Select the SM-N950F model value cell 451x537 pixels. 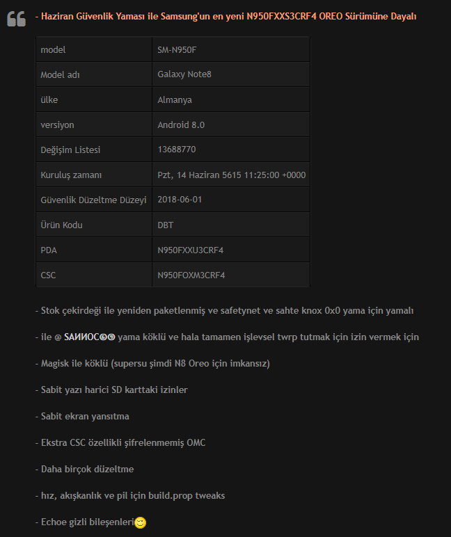click(231, 49)
